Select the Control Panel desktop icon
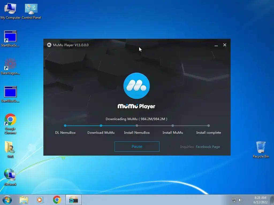 click(x=31, y=11)
